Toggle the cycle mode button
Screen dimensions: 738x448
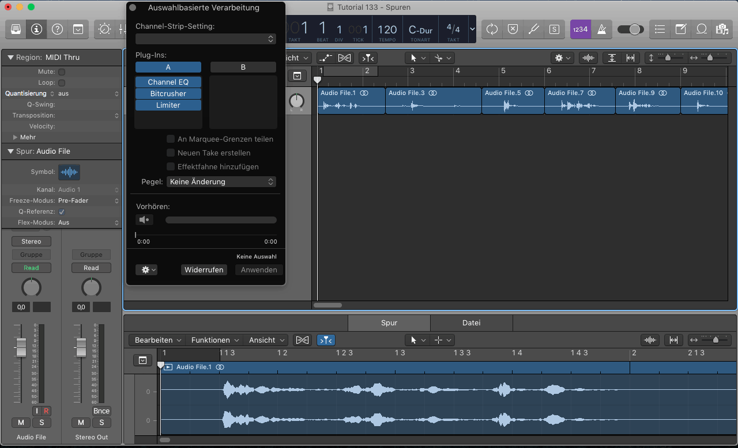(x=492, y=29)
